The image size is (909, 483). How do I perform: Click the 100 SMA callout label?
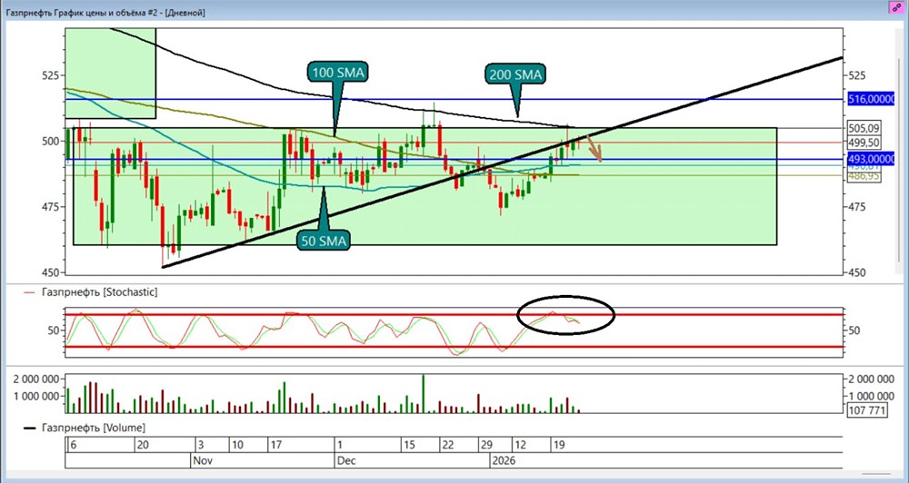(x=338, y=73)
